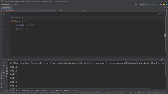Click the blue JetBrains Toolbox icon
Viewport: 168px width, 94px height.
point(166,5)
